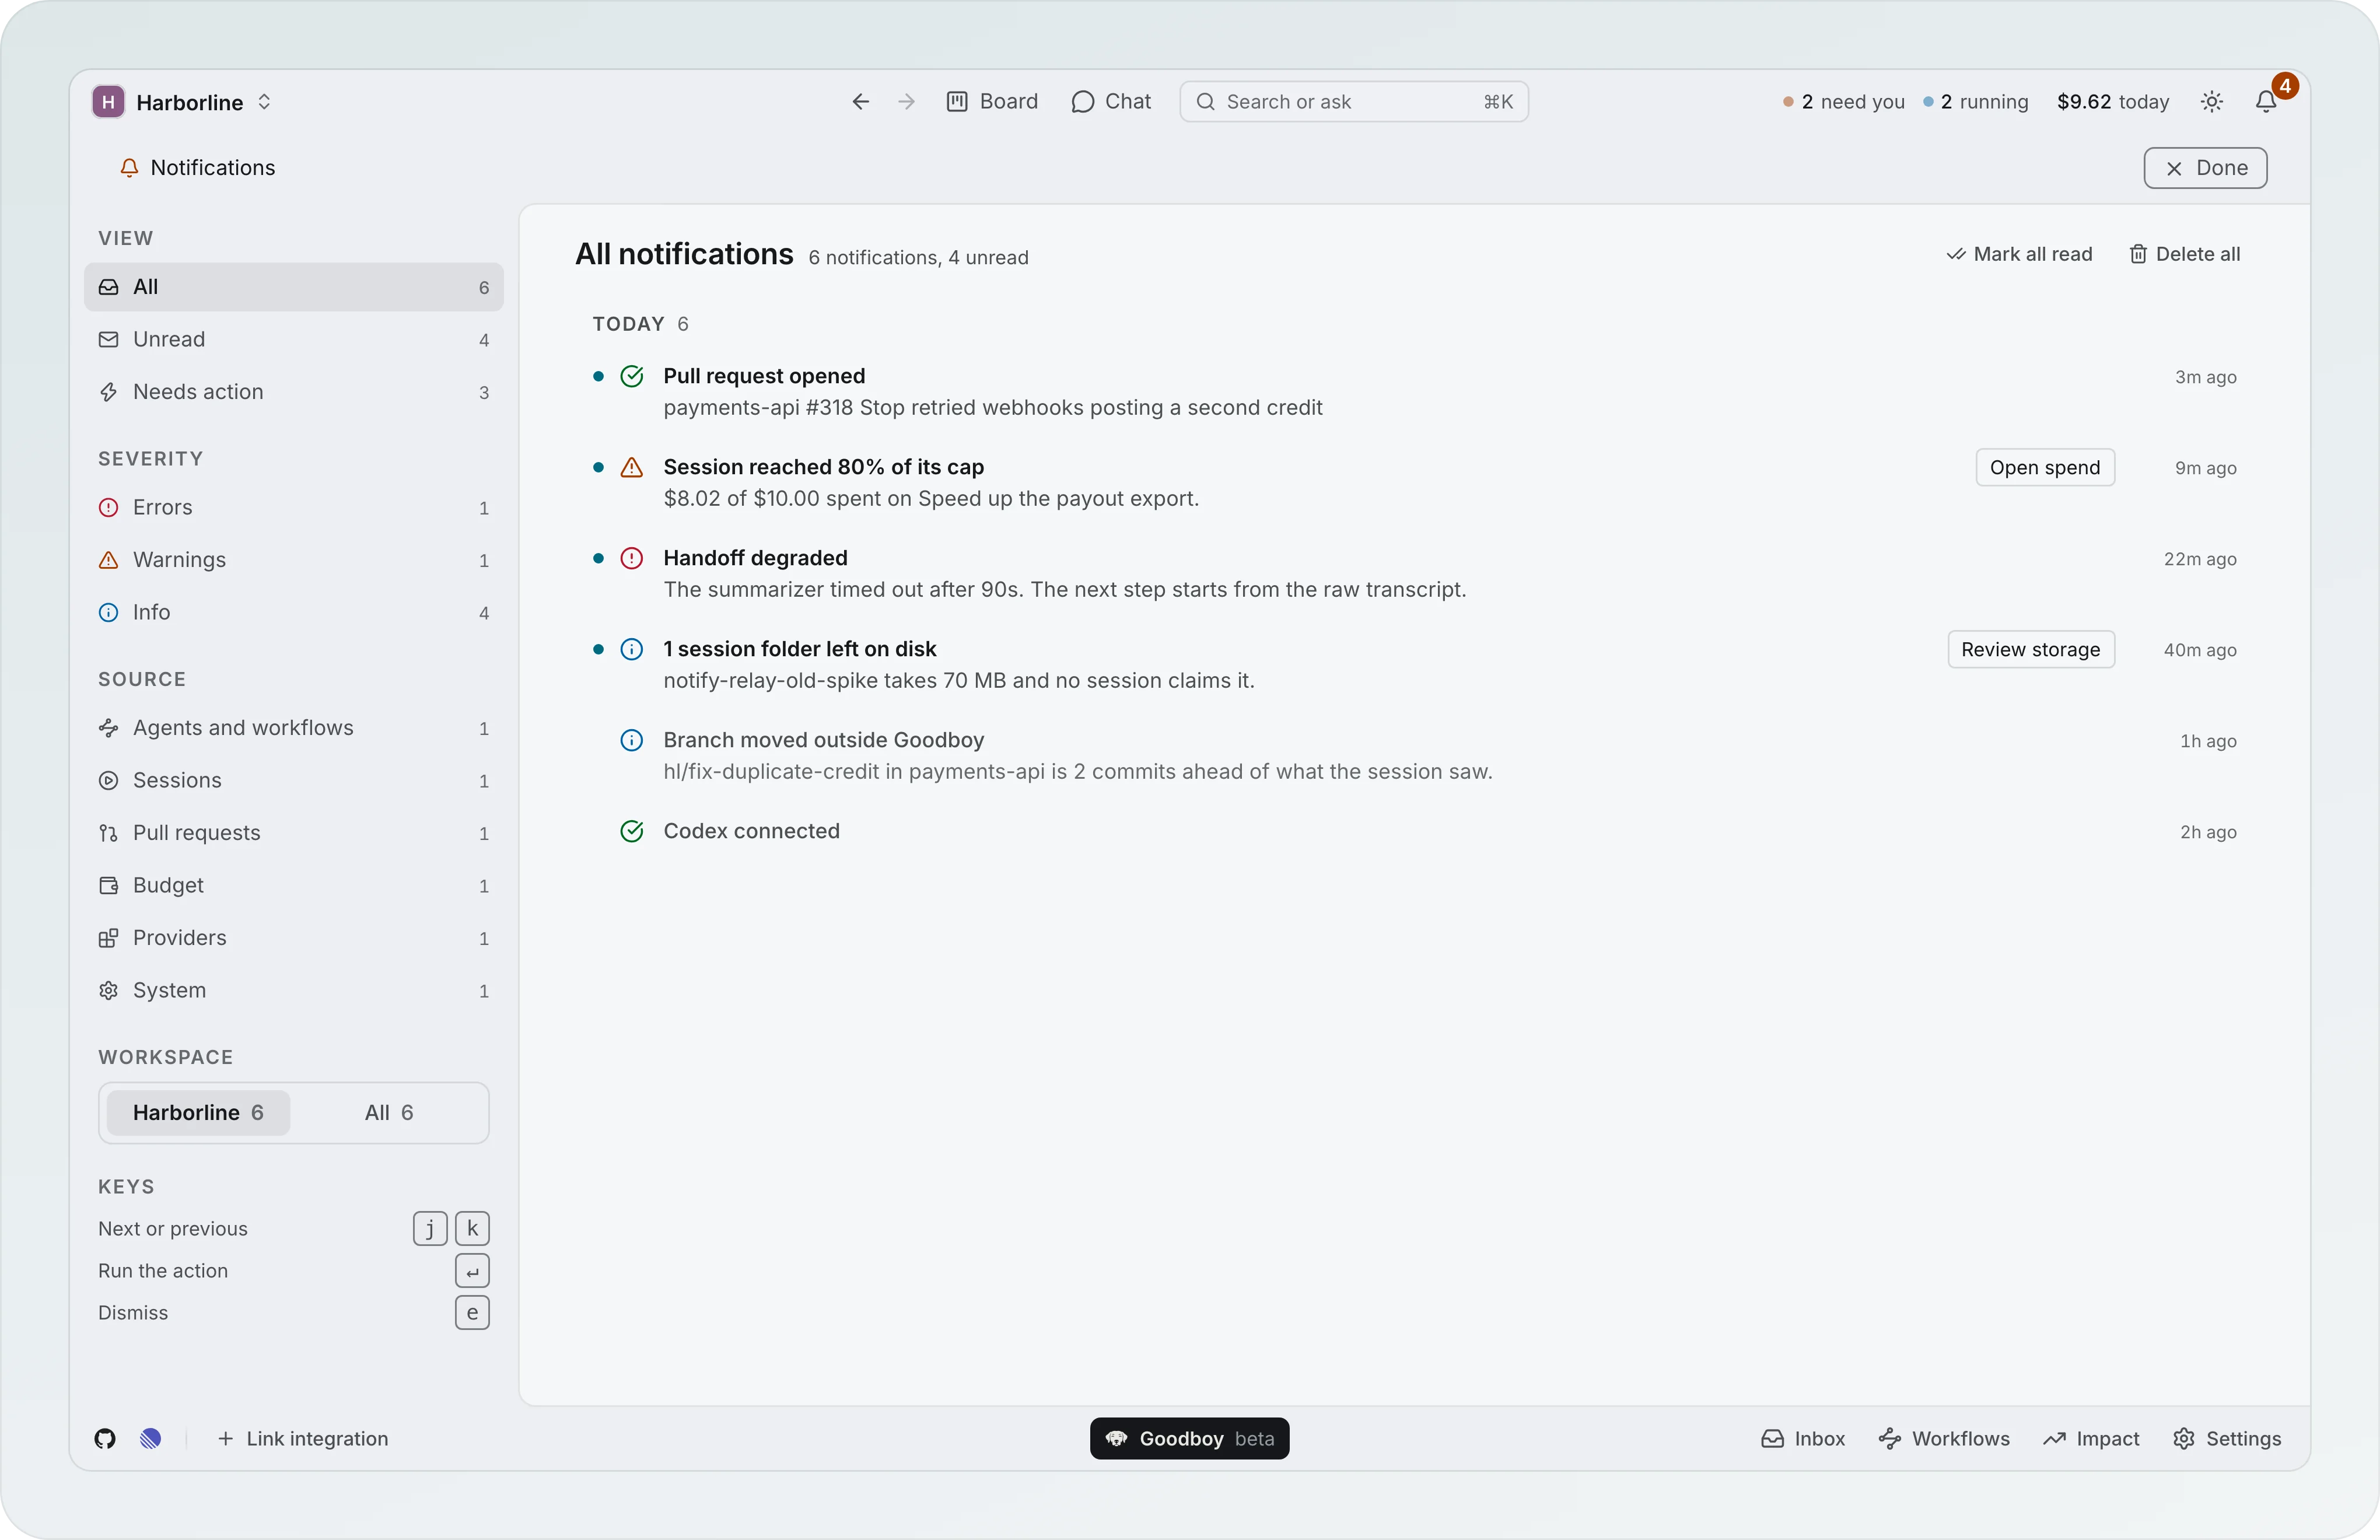
Task: Filter by Errors severity
Action: point(294,508)
